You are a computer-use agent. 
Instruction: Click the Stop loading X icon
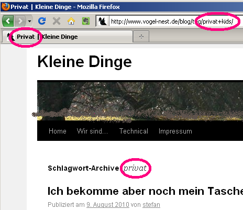[x=57, y=21]
